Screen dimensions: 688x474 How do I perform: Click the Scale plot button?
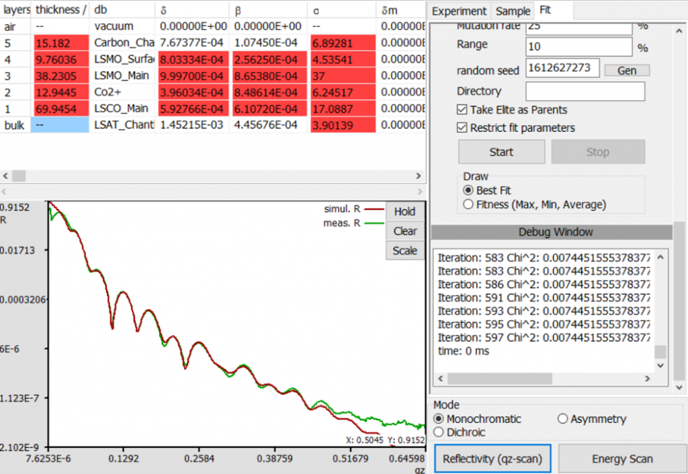[404, 251]
